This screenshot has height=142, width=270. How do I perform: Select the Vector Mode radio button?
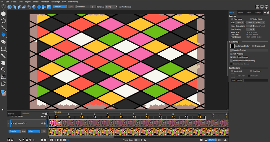[x=250, y=19]
